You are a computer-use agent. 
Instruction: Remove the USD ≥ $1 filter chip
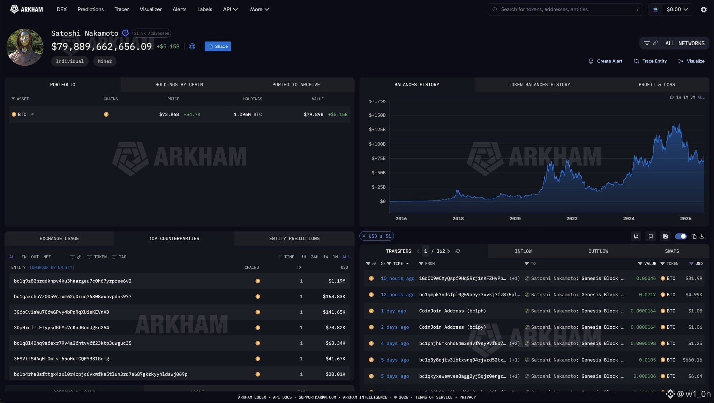364,236
